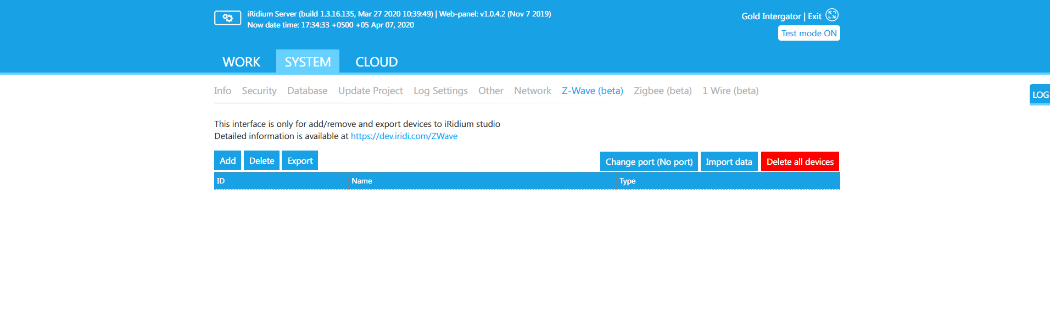Open 1 Wire (beta) section
This screenshot has width=1050, height=328.
click(x=730, y=91)
